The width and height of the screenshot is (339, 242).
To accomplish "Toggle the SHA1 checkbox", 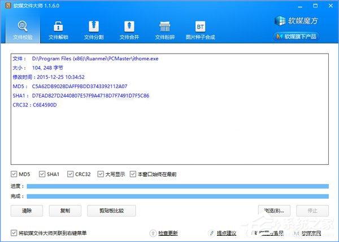I will tap(42, 174).
